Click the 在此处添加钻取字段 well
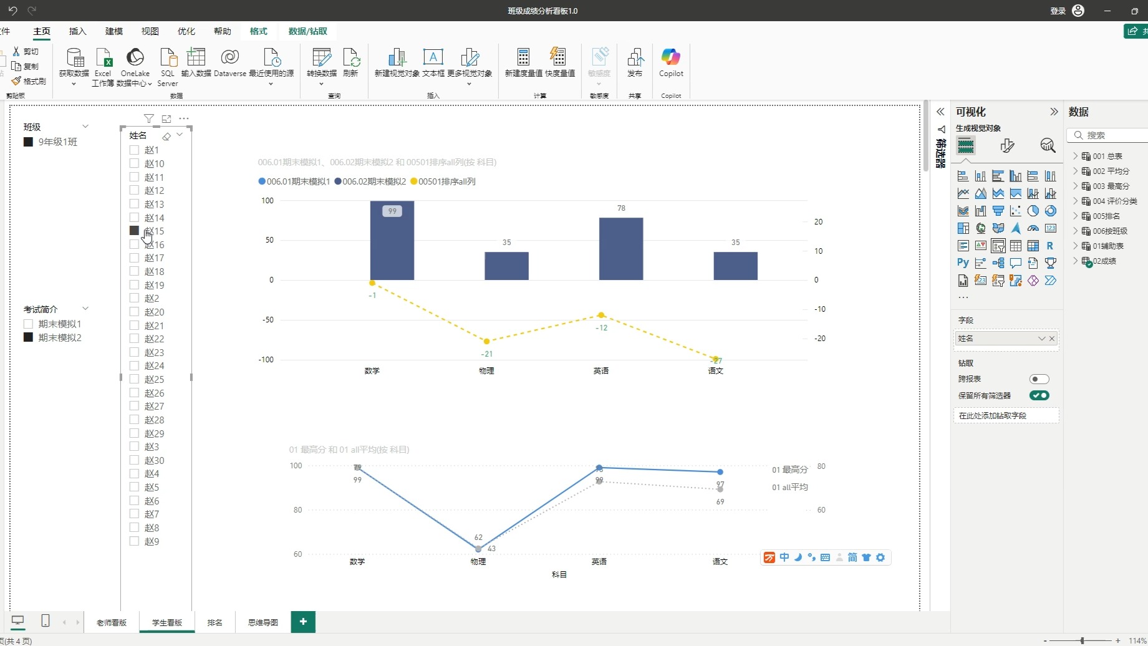The width and height of the screenshot is (1148, 646). point(1006,415)
